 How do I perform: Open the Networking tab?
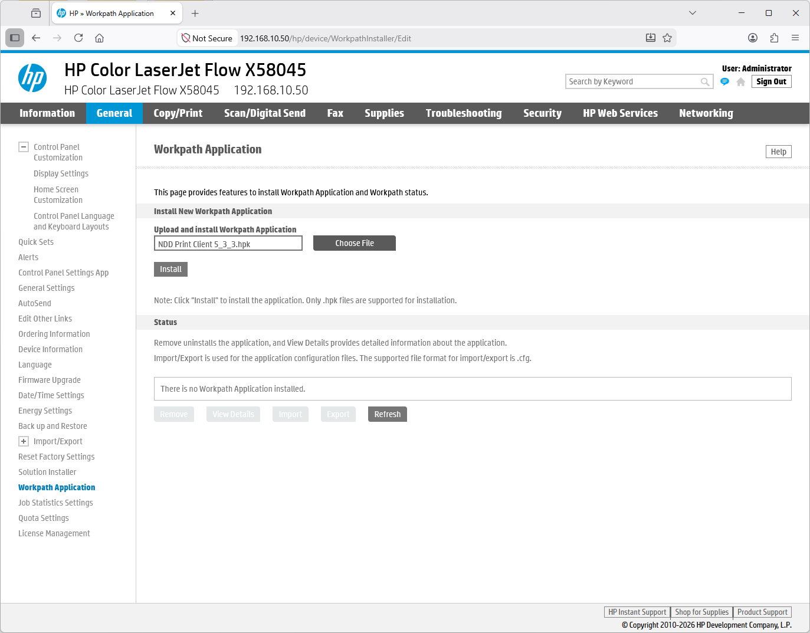(x=706, y=113)
